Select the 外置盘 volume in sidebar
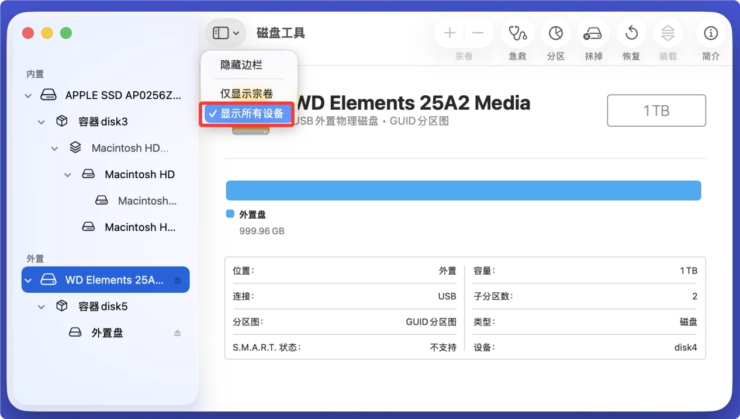Viewport: 740px width, 419px height. tap(106, 333)
